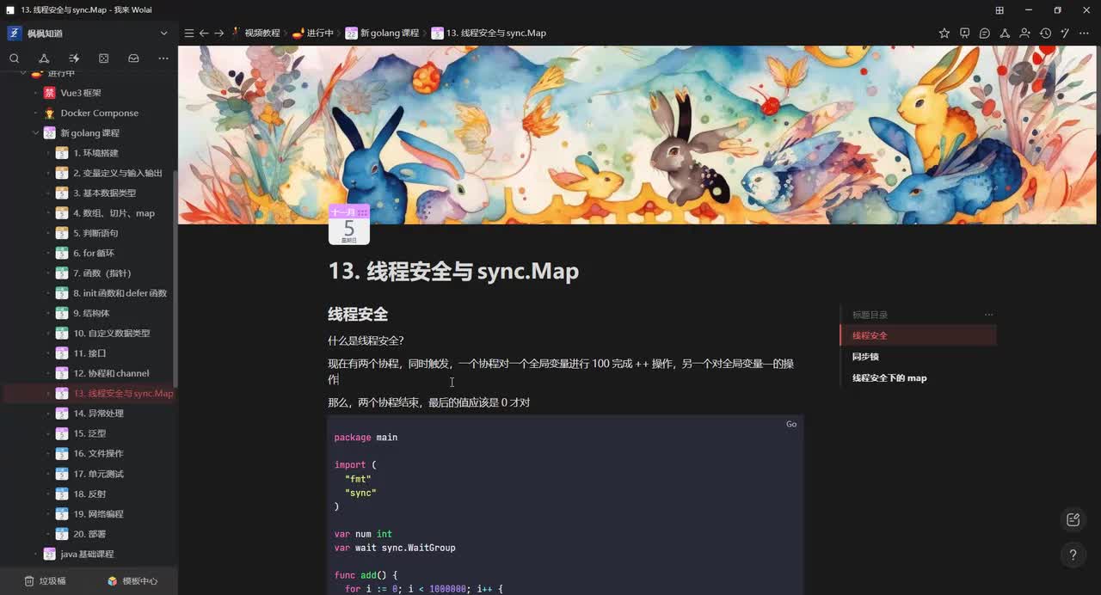Collapse the 进行中 folder in the sidebar

click(24, 74)
